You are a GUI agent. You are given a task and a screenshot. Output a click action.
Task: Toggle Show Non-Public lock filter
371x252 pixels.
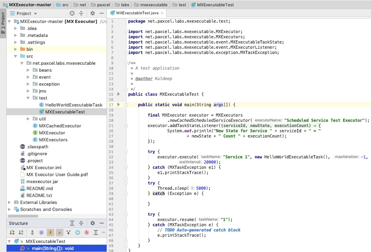tap(59, 233)
